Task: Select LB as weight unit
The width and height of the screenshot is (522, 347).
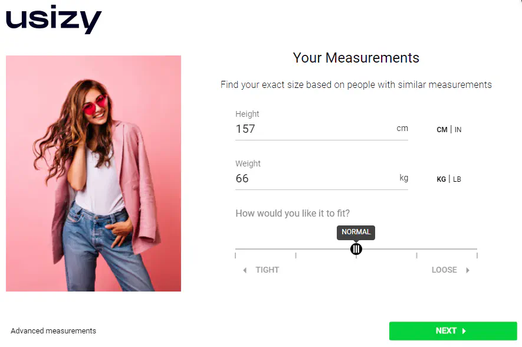Action: tap(457, 179)
